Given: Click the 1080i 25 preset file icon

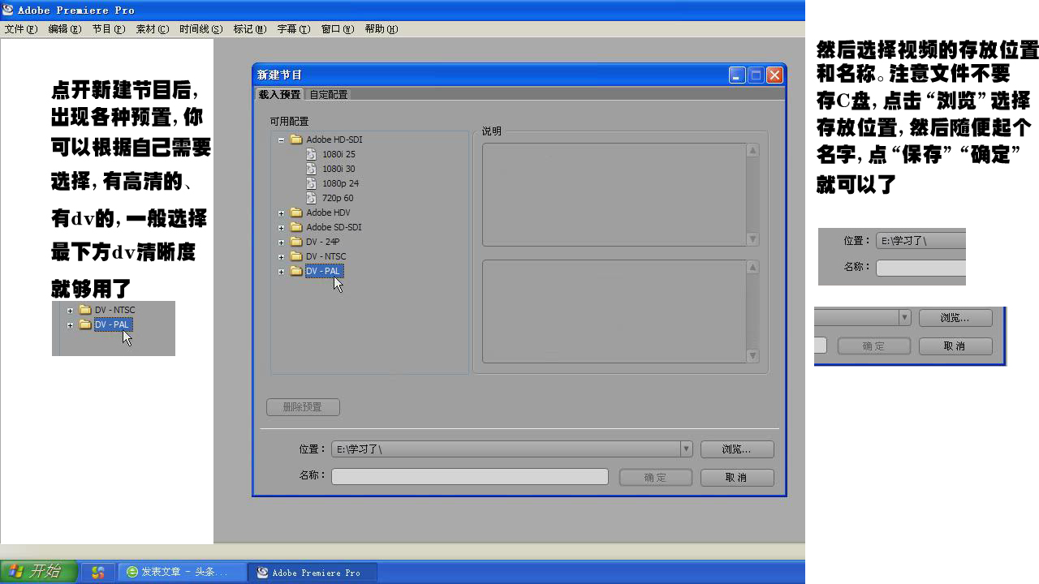Looking at the screenshot, I should coord(312,154).
